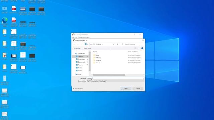Click the navigation pane scroll-up arrow

(x=90, y=51)
